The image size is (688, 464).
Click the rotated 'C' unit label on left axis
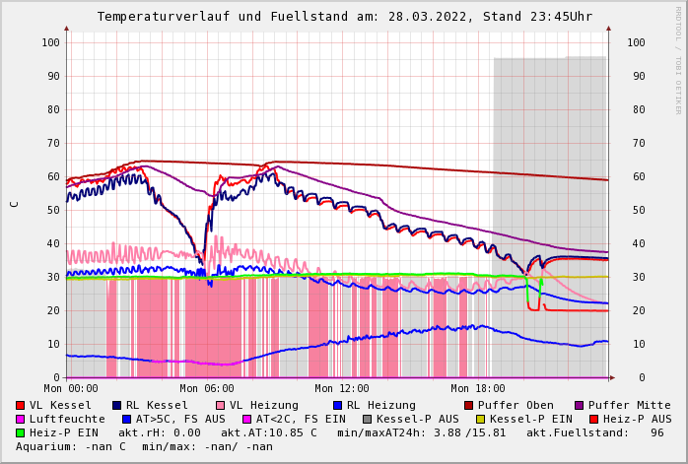point(15,204)
